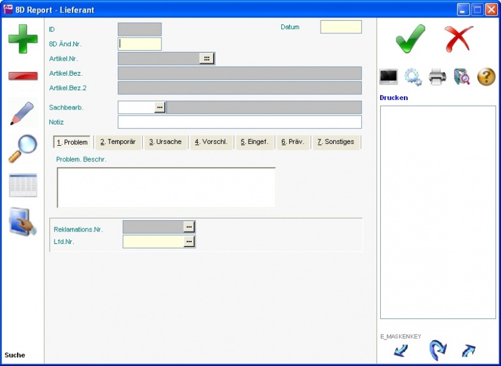Click the red minus delete record icon
Screen dimensions: 501x366
(x=23, y=76)
